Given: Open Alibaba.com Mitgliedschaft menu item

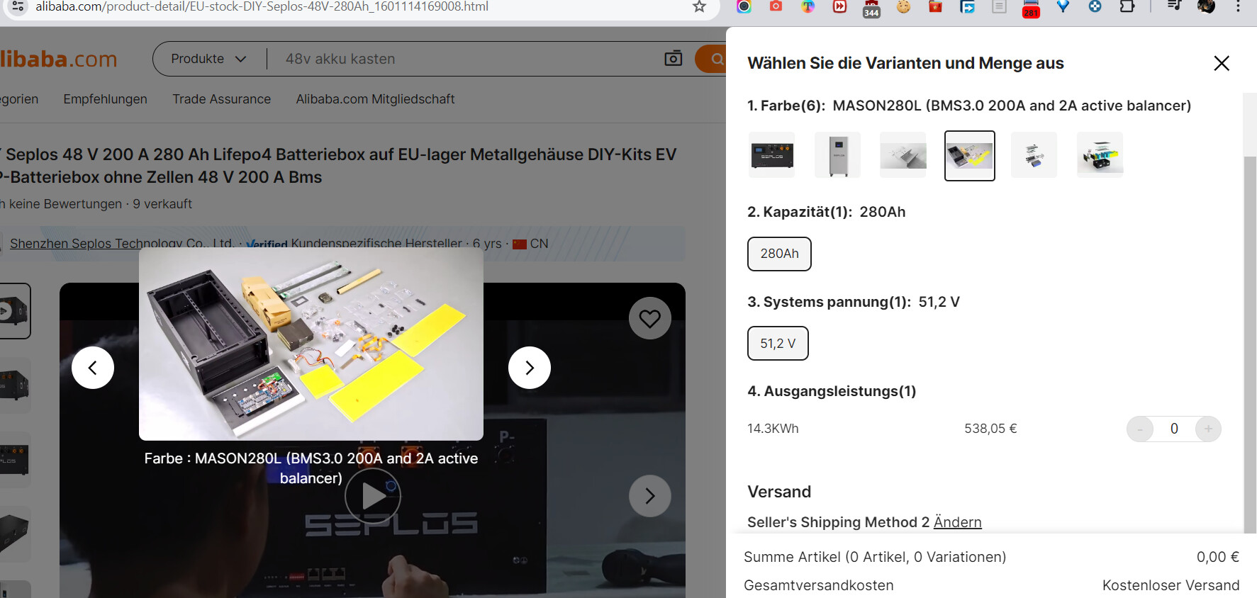Looking at the screenshot, I should point(375,99).
